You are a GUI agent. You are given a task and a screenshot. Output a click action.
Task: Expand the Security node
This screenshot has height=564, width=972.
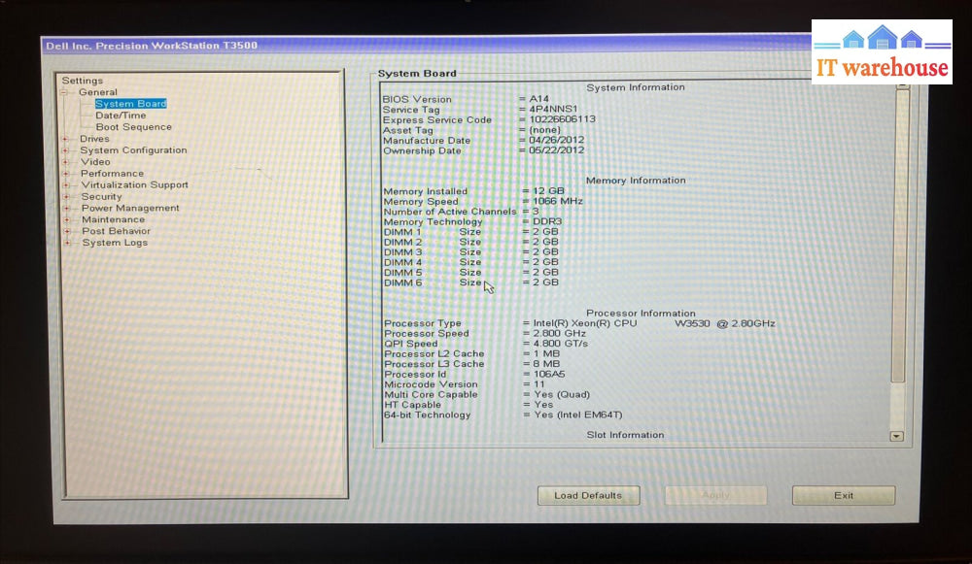tap(66, 197)
